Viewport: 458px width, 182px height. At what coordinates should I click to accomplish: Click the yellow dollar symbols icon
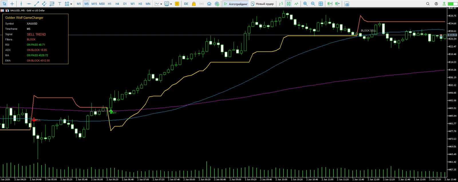[x=177, y=4]
